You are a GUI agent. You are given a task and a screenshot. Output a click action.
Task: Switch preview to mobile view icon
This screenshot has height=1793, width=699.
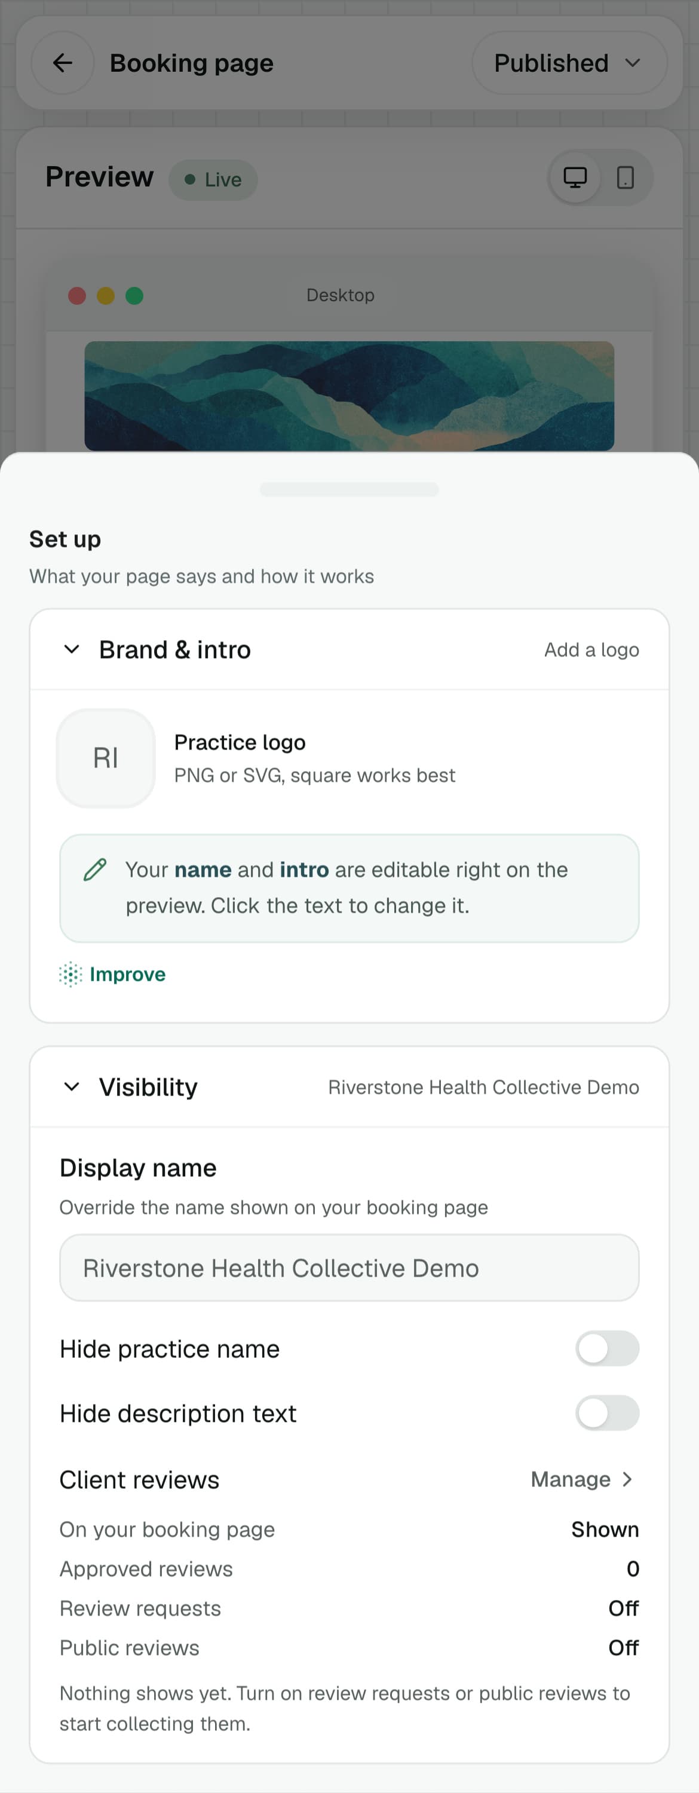(x=626, y=178)
